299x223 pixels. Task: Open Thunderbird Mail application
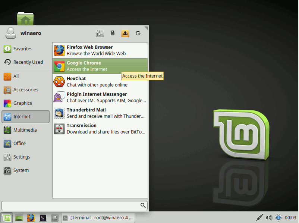(x=100, y=113)
